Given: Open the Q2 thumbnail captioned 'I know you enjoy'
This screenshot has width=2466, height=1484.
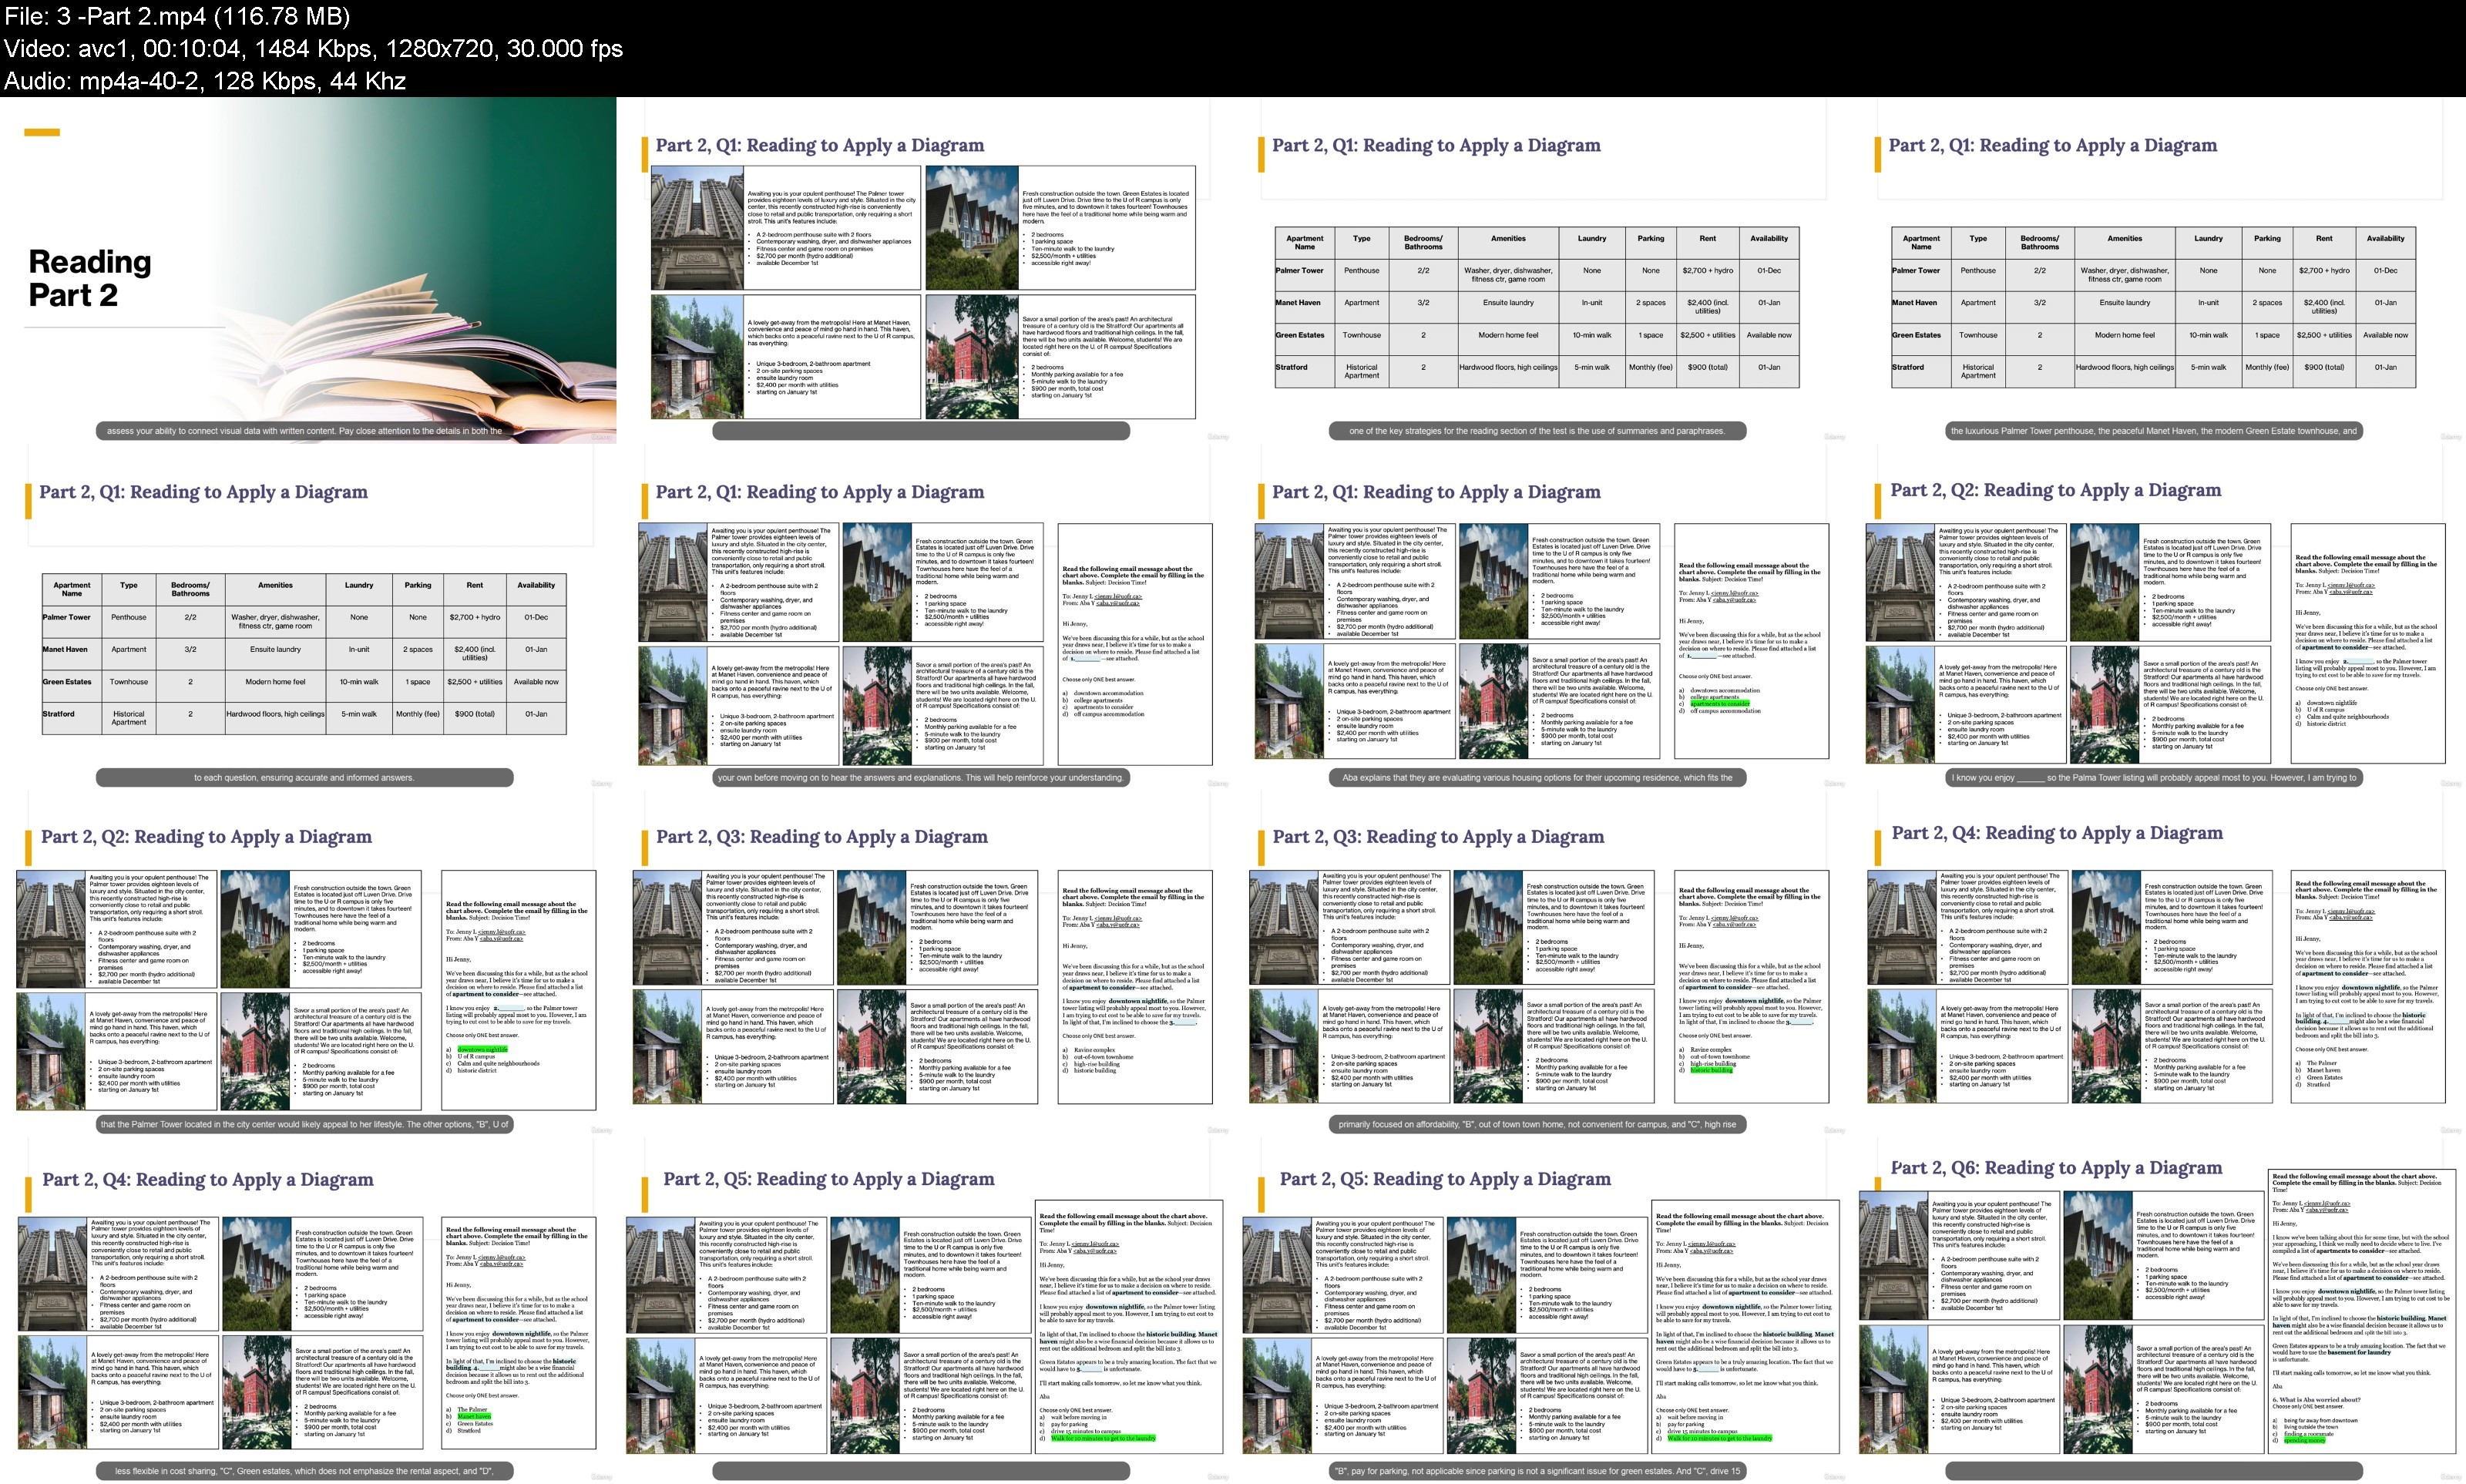Looking at the screenshot, I should click(x=2157, y=617).
